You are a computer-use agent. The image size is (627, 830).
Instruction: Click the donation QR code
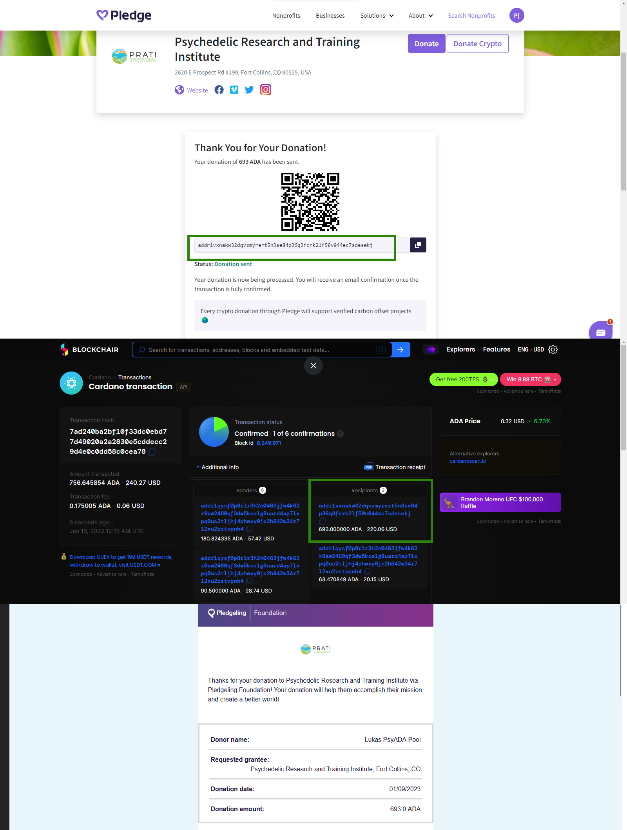(x=310, y=202)
